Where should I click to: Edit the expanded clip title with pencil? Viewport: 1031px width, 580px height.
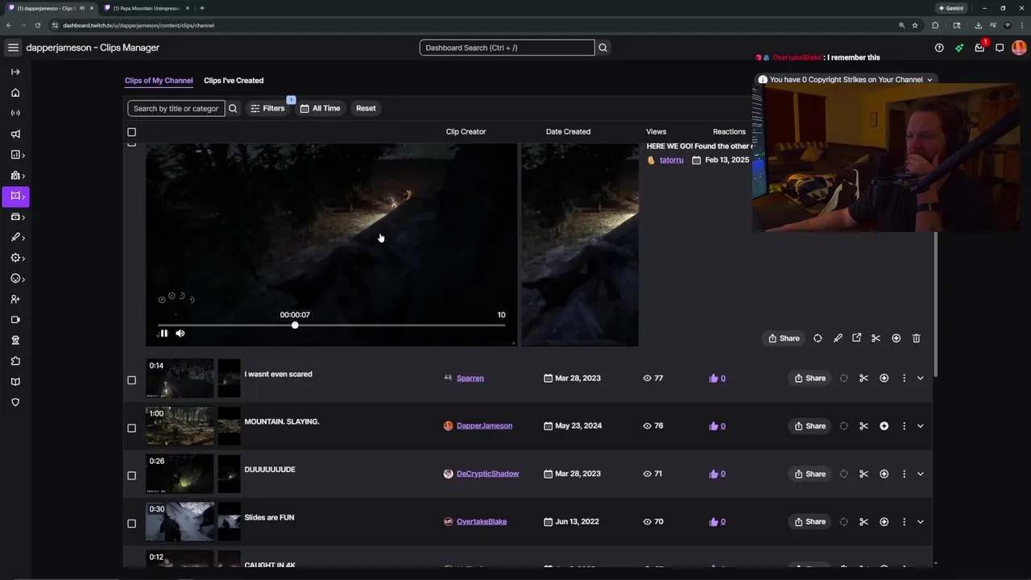coord(838,338)
